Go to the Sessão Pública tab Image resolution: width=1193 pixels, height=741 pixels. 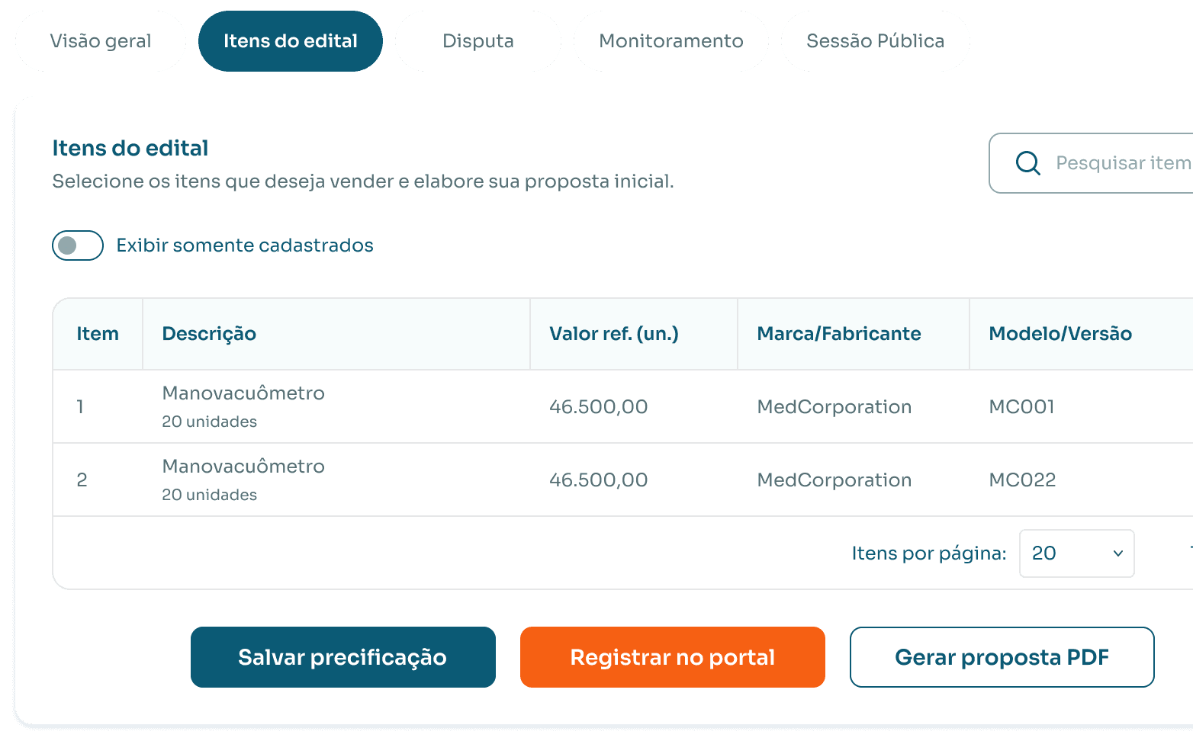coord(875,41)
